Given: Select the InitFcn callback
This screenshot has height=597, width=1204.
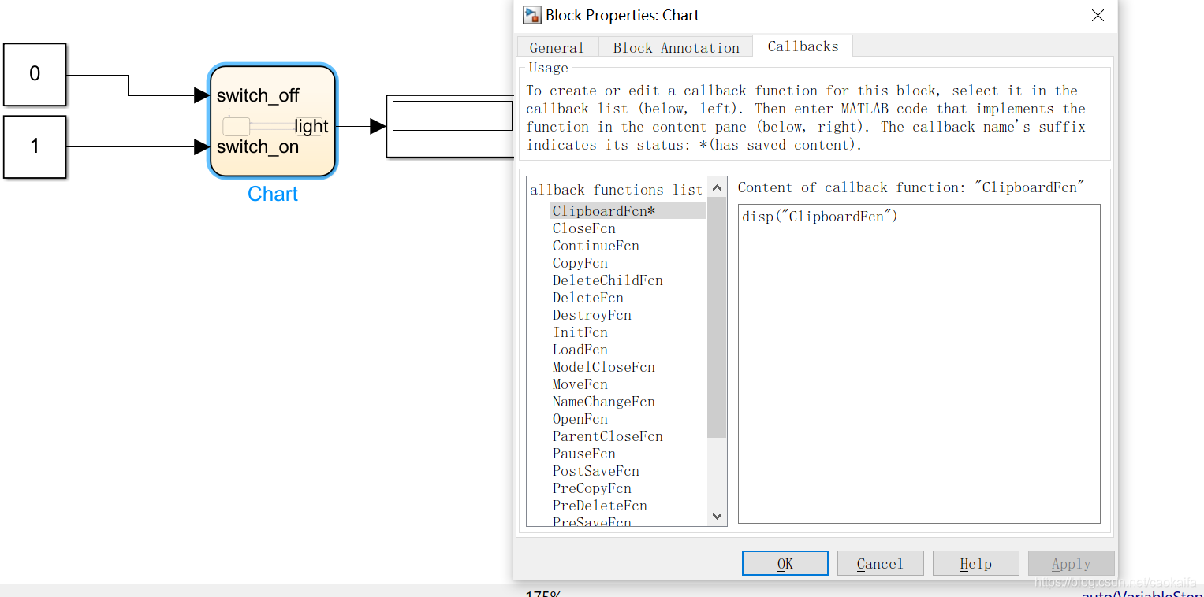Looking at the screenshot, I should point(580,332).
